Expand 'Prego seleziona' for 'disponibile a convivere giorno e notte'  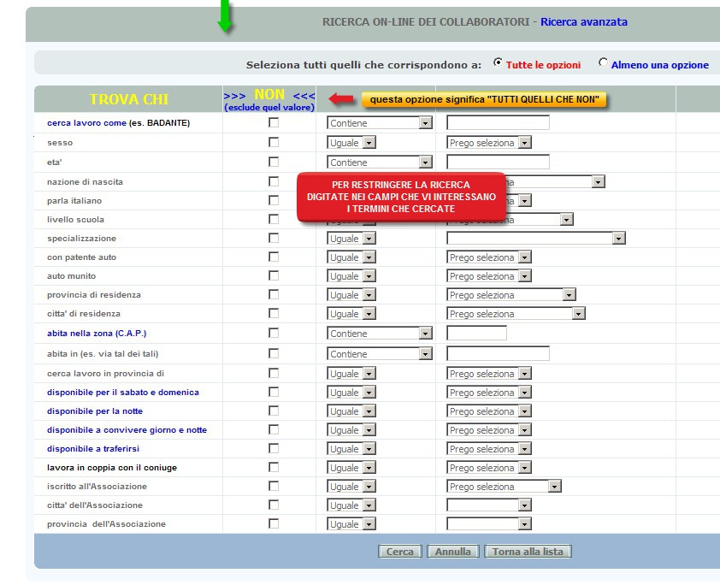489,430
